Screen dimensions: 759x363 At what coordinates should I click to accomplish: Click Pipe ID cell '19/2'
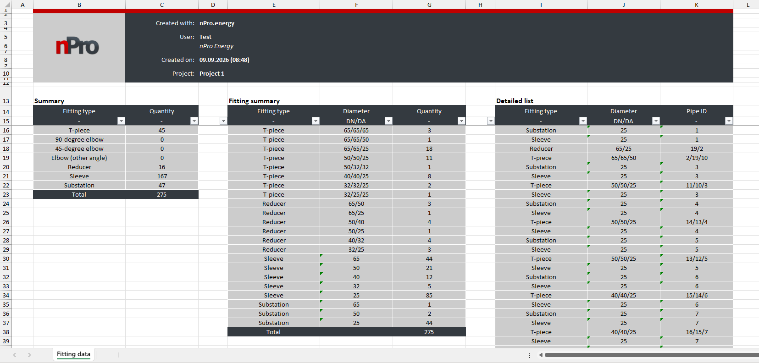697,148
